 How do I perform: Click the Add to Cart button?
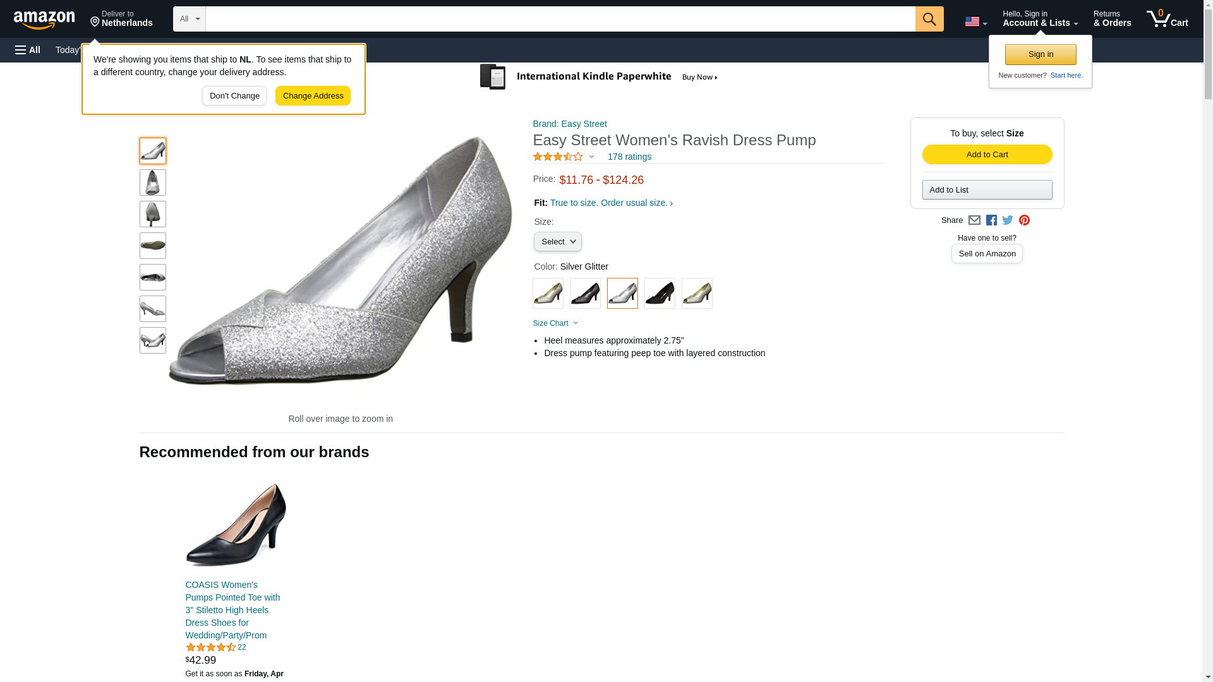point(987,155)
